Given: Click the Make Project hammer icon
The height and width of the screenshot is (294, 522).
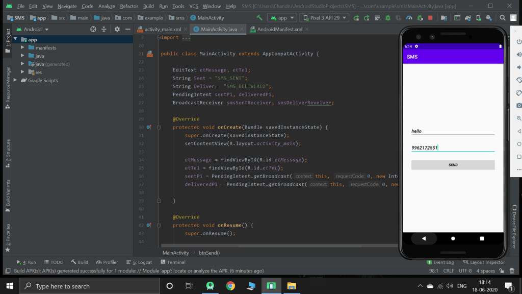Looking at the screenshot, I should (259, 18).
